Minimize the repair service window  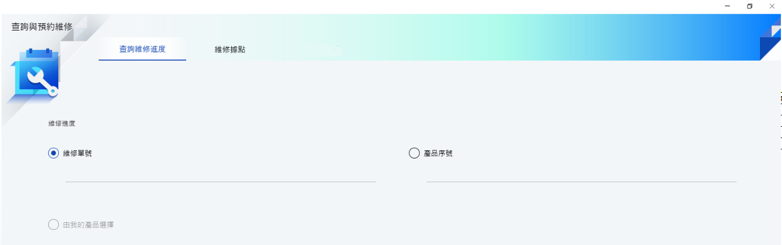coord(728,6)
